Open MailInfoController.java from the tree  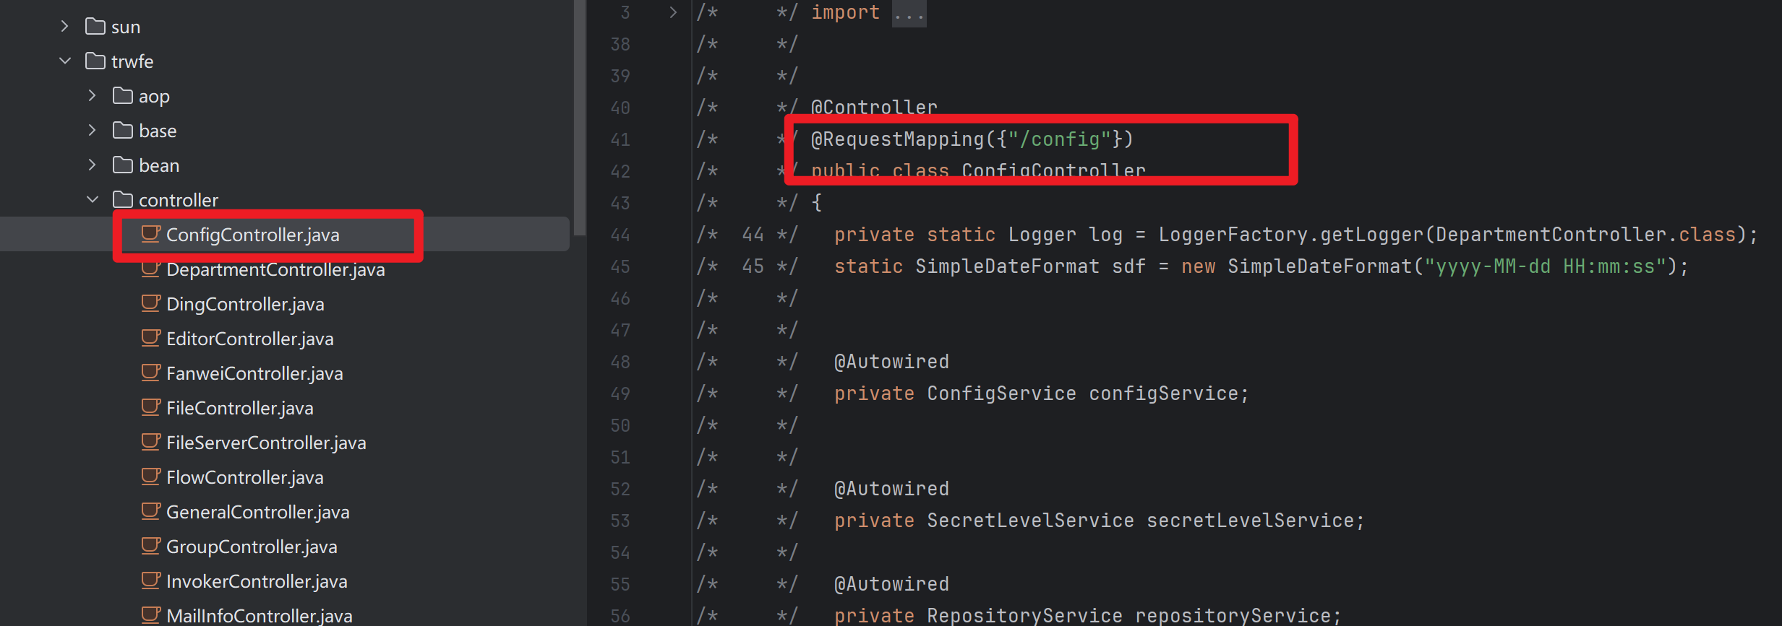click(x=260, y=616)
